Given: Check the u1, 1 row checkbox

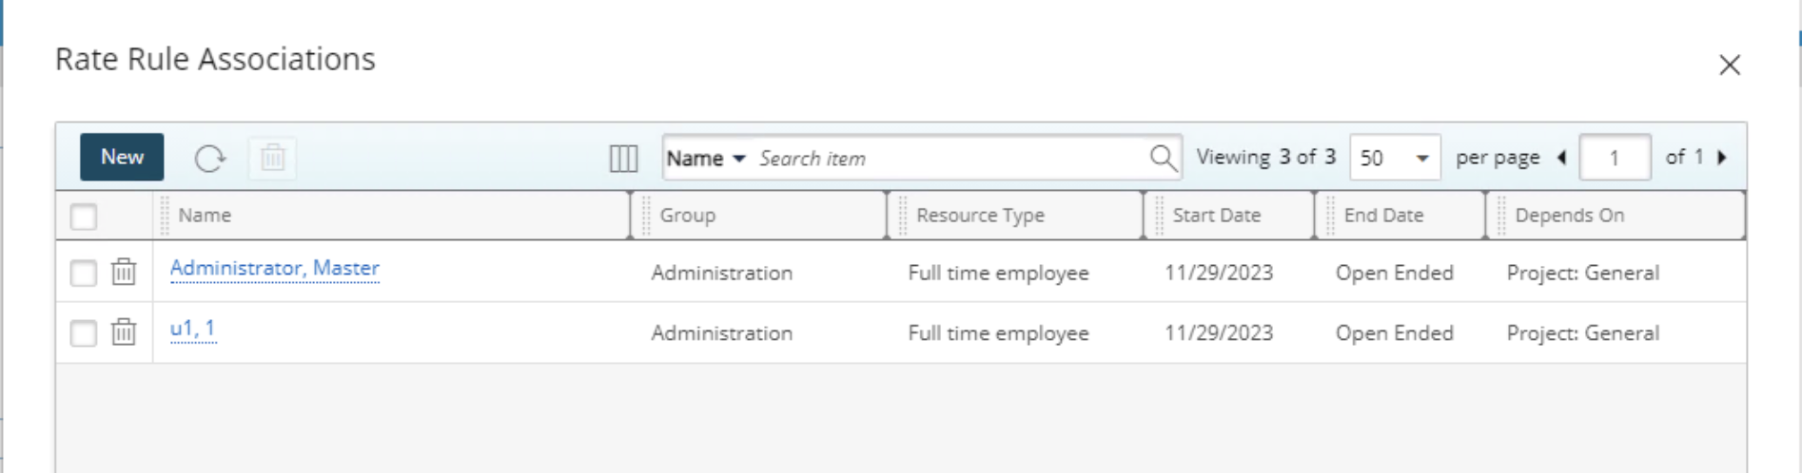Looking at the screenshot, I should point(84,333).
